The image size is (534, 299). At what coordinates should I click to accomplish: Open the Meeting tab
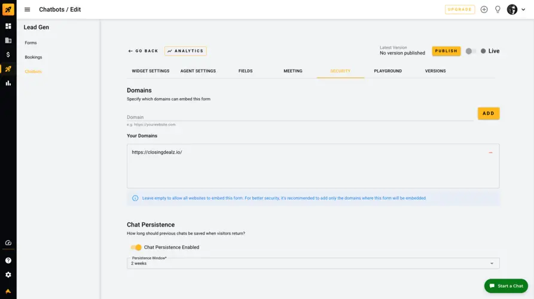[x=293, y=71]
